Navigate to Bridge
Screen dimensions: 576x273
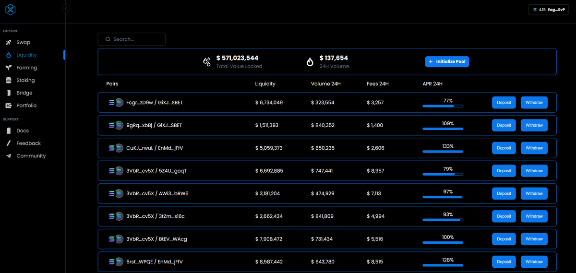24,93
